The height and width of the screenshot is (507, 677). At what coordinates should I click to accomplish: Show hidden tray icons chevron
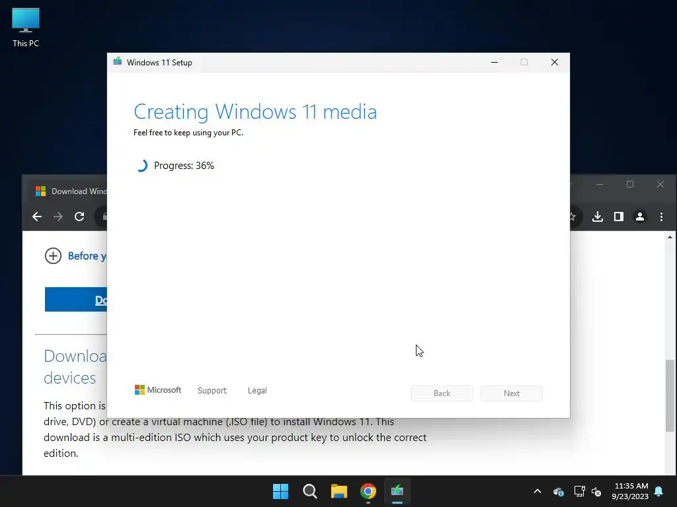pyautogui.click(x=538, y=491)
